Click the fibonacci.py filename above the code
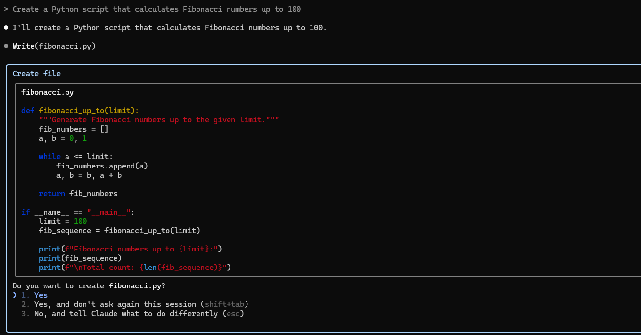 (48, 92)
